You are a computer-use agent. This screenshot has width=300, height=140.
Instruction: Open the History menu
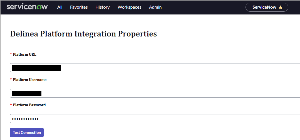point(102,7)
